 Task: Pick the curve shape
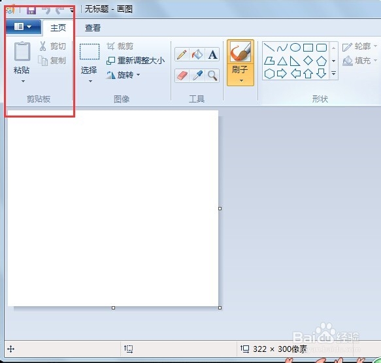(282, 48)
